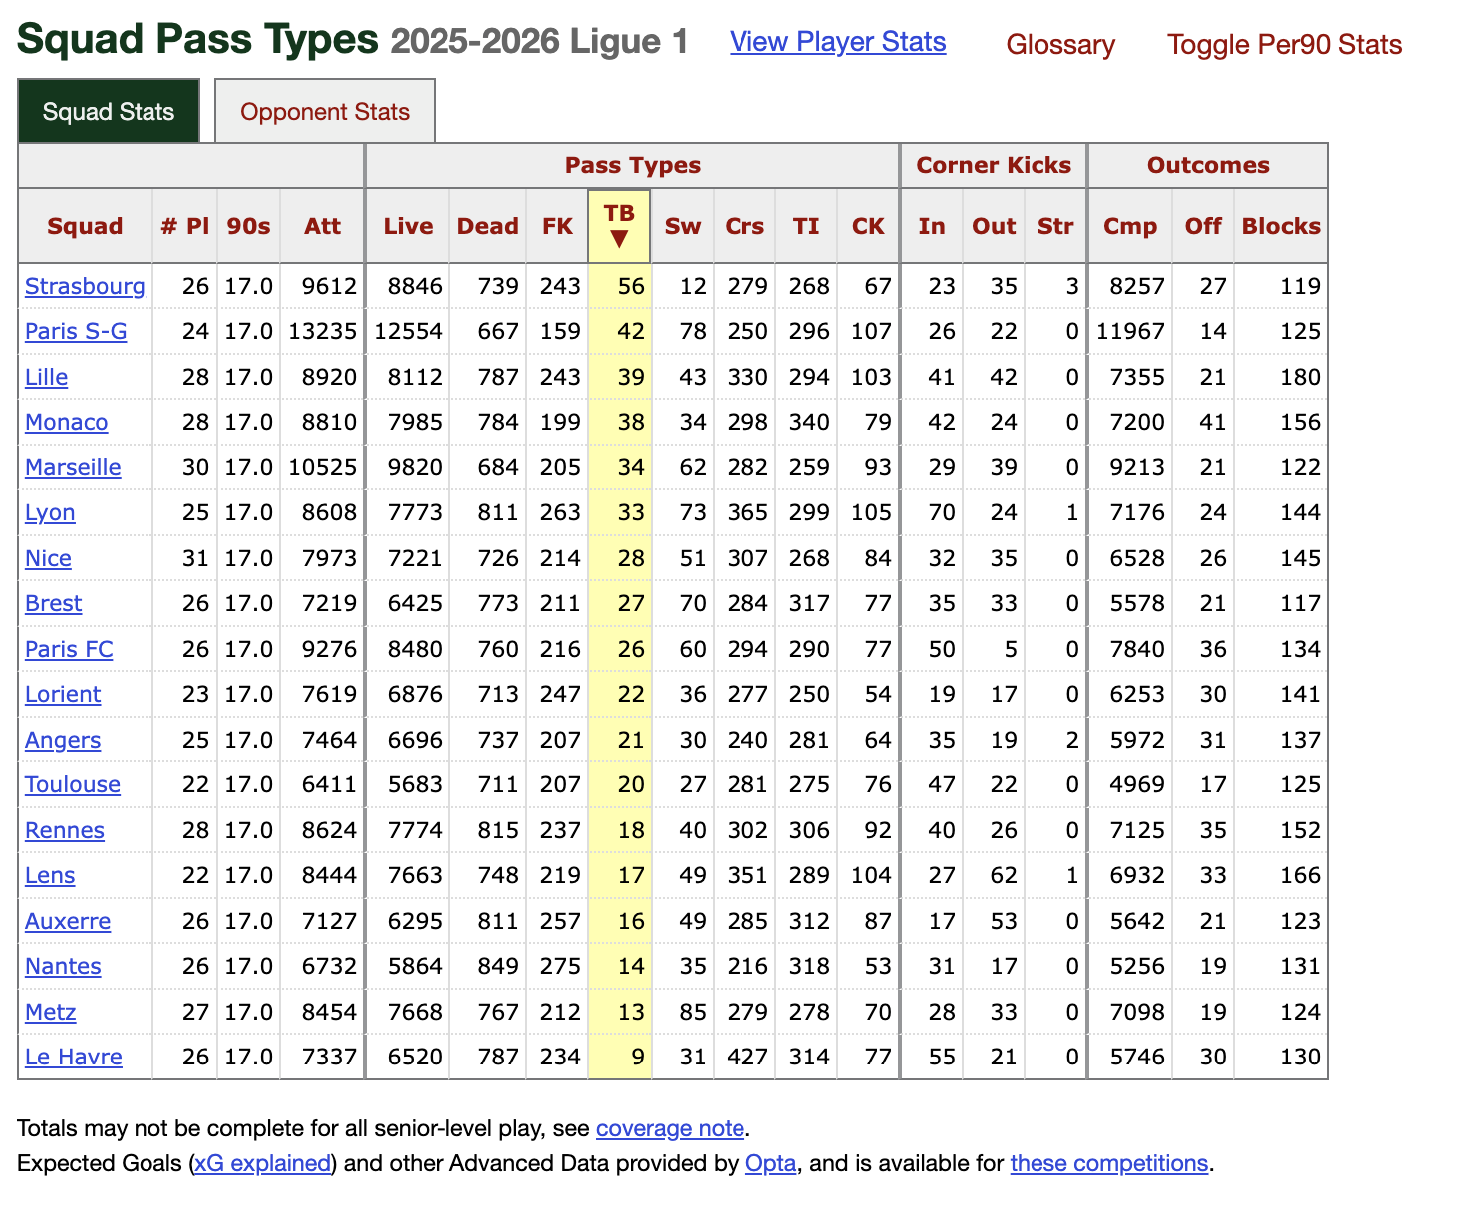The image size is (1483, 1214).
Task: Open the Lorient squad link
Action: [x=63, y=695]
